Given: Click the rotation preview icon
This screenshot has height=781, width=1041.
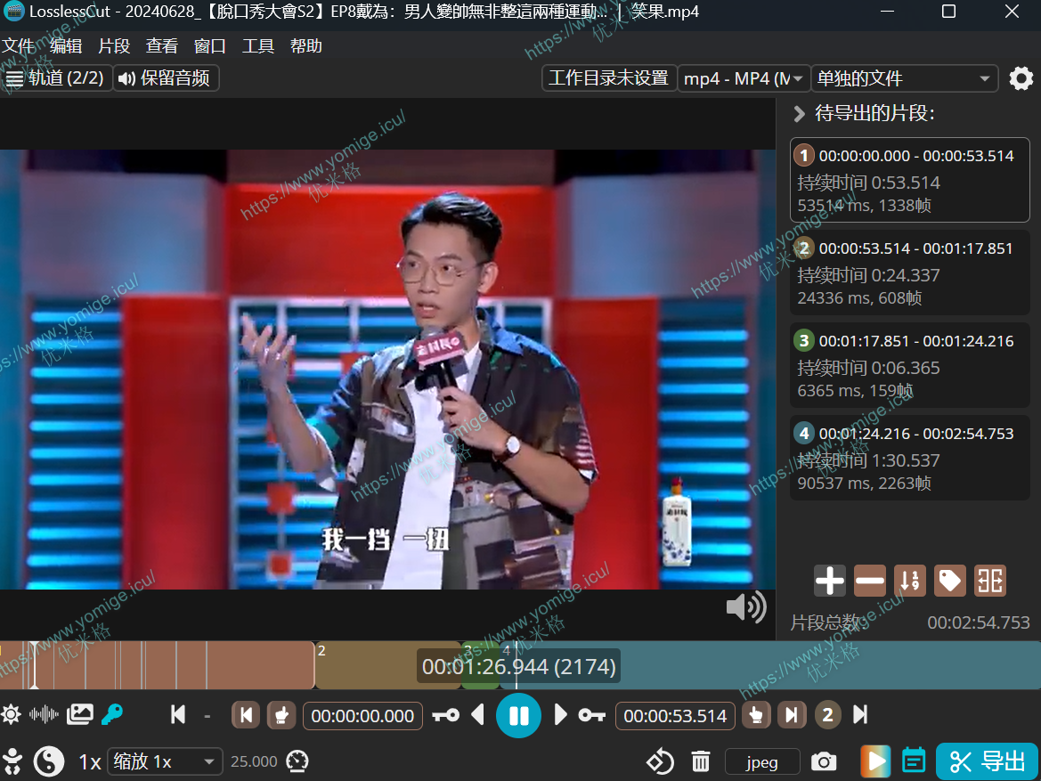Looking at the screenshot, I should 660,762.
